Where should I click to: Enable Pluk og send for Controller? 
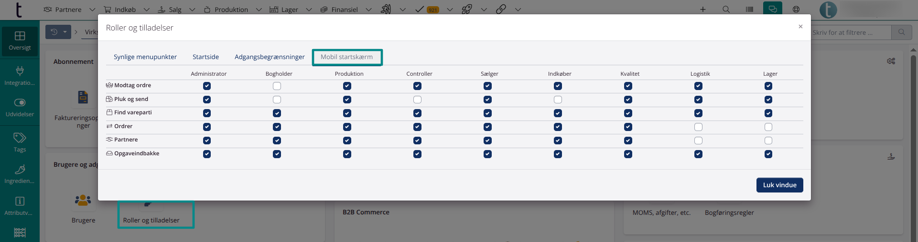coord(418,100)
